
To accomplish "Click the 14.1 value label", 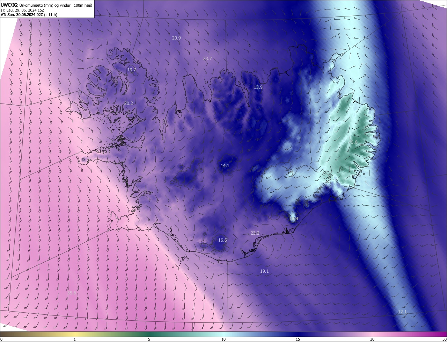I will [x=225, y=166].
